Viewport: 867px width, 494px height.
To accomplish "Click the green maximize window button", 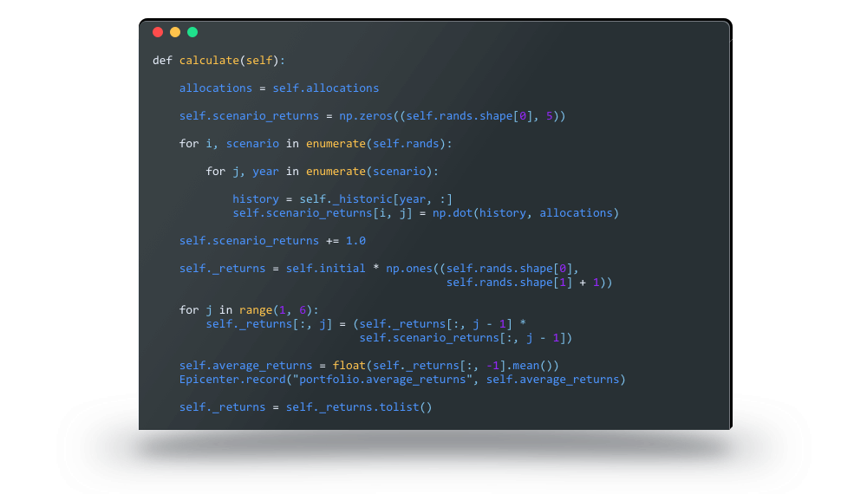I will click(192, 32).
